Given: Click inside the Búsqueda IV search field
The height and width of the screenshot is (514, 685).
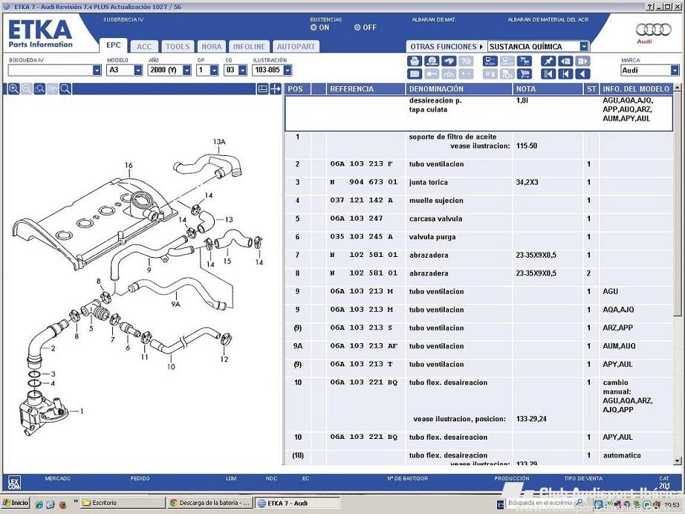Looking at the screenshot, I should tap(51, 70).
